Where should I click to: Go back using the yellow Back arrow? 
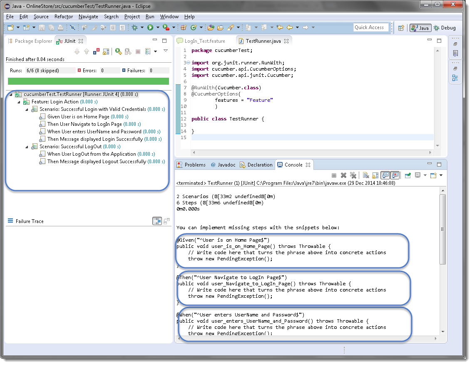pos(290,28)
